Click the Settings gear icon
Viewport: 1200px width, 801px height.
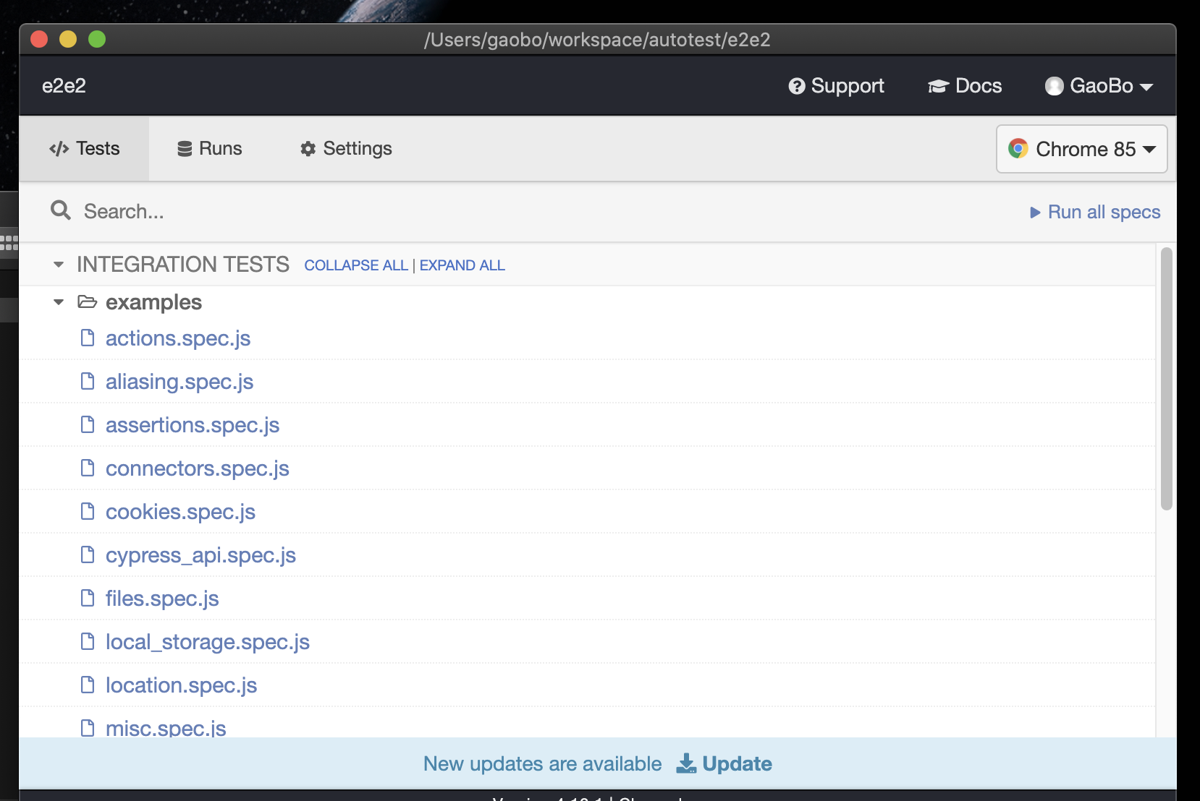click(308, 149)
